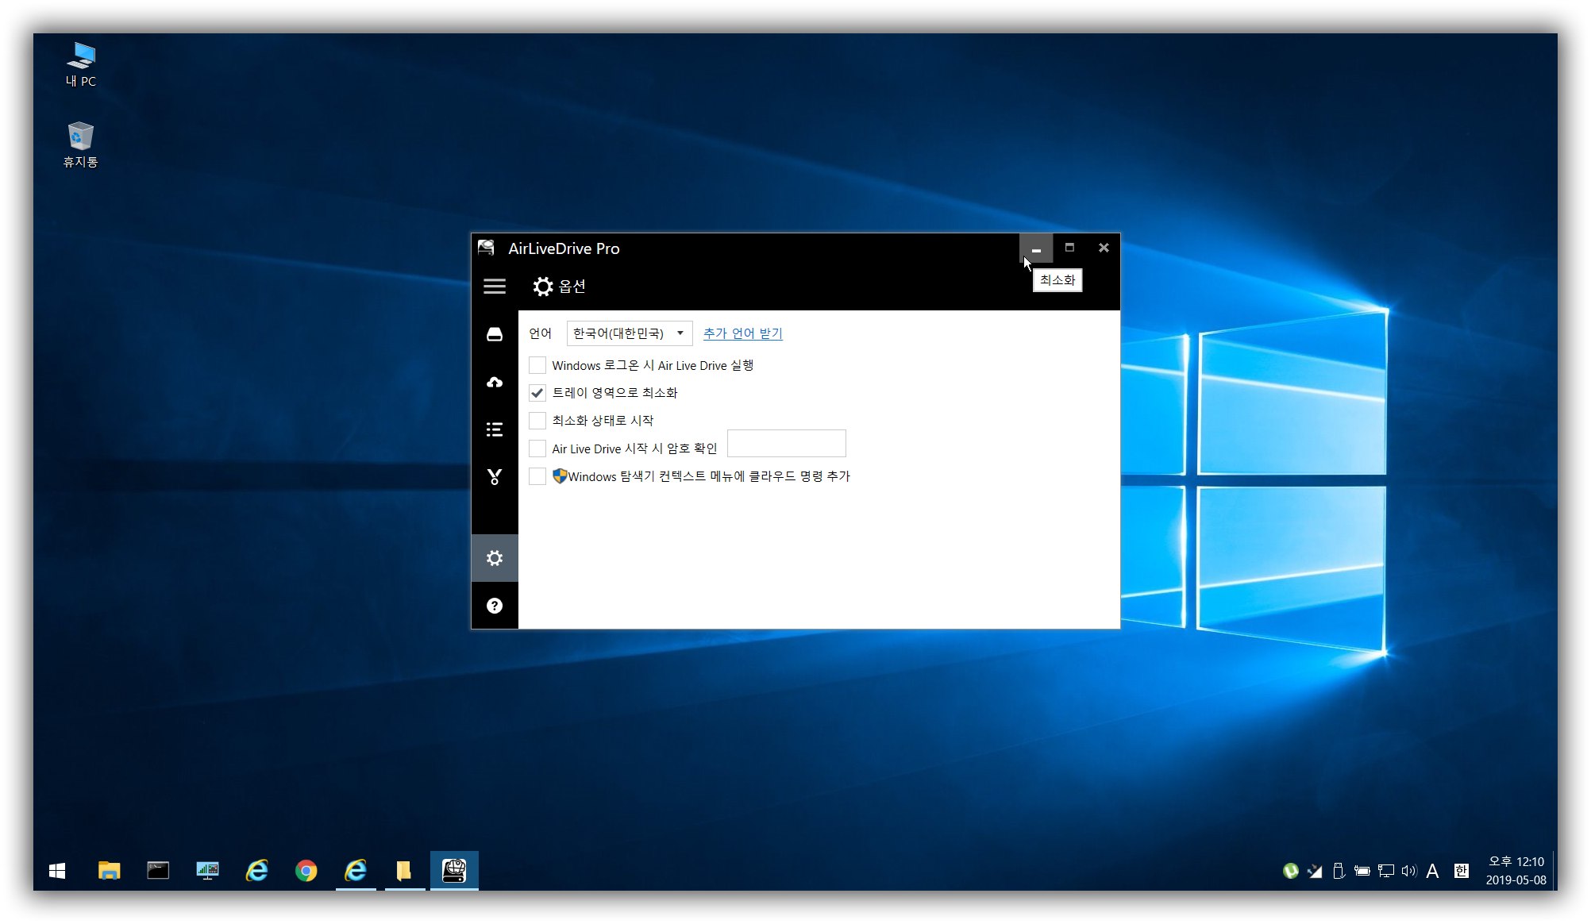Screen dimensions: 1591x924
Task: Open the tools scissors icon in sidebar
Action: (x=495, y=477)
